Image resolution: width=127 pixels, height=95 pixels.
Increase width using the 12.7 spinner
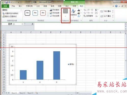pyautogui.click(x=113, y=15)
